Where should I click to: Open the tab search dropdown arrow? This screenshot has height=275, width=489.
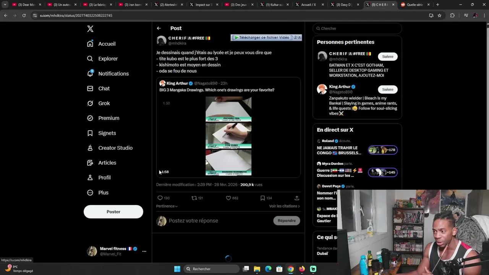5,5
